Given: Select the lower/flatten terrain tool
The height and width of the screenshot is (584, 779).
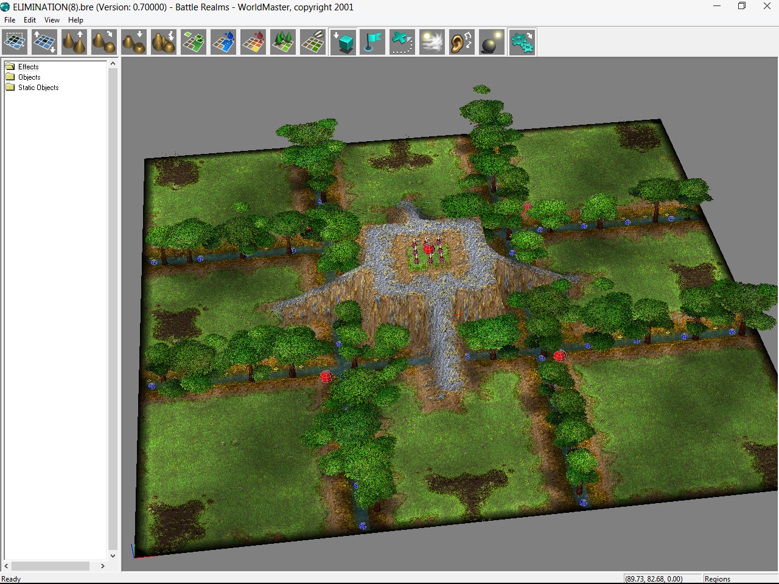Looking at the screenshot, I should (x=134, y=43).
